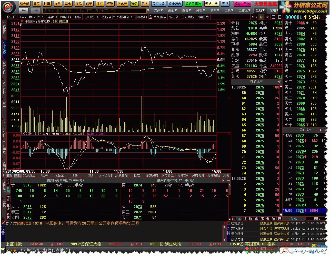The width and height of the screenshot is (330, 256).
Task: Click the small chart gear icon by 平安银行分时走势
Action: (x=22, y=21)
